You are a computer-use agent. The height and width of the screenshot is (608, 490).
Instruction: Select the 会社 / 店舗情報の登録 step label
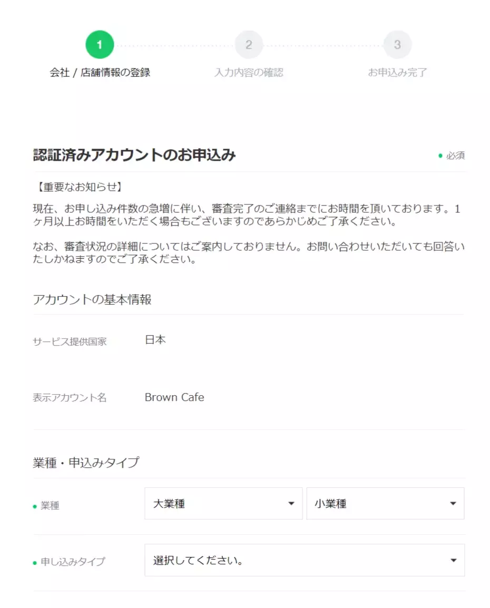[100, 73]
